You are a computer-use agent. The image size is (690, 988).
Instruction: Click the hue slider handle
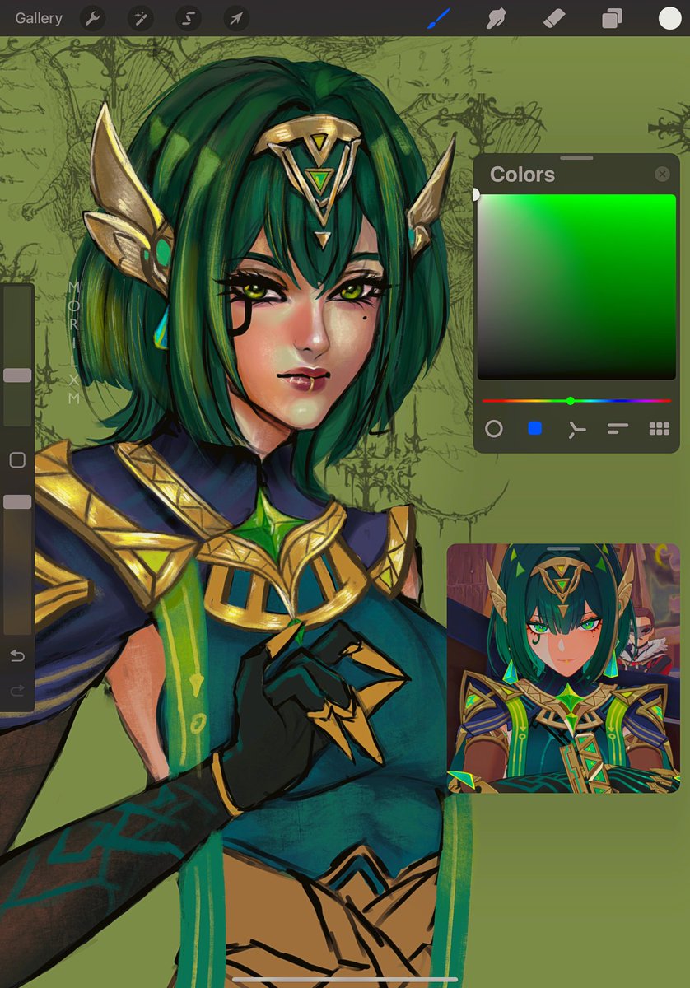[570, 401]
